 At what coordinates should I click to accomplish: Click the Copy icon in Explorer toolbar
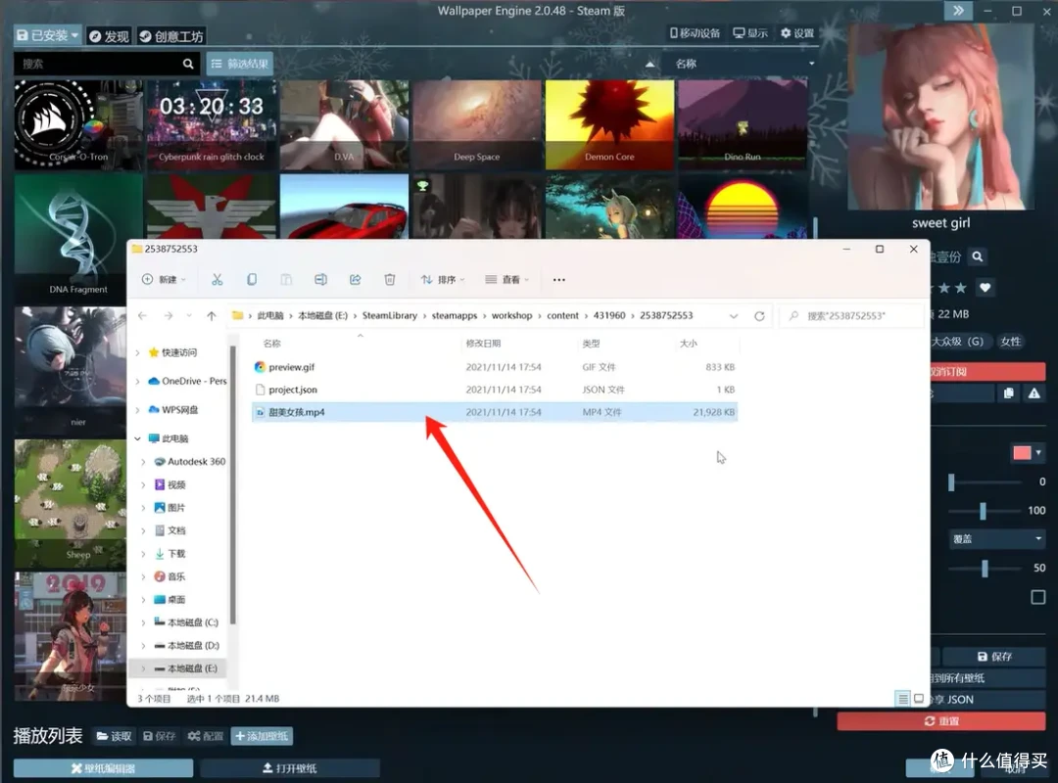(252, 279)
